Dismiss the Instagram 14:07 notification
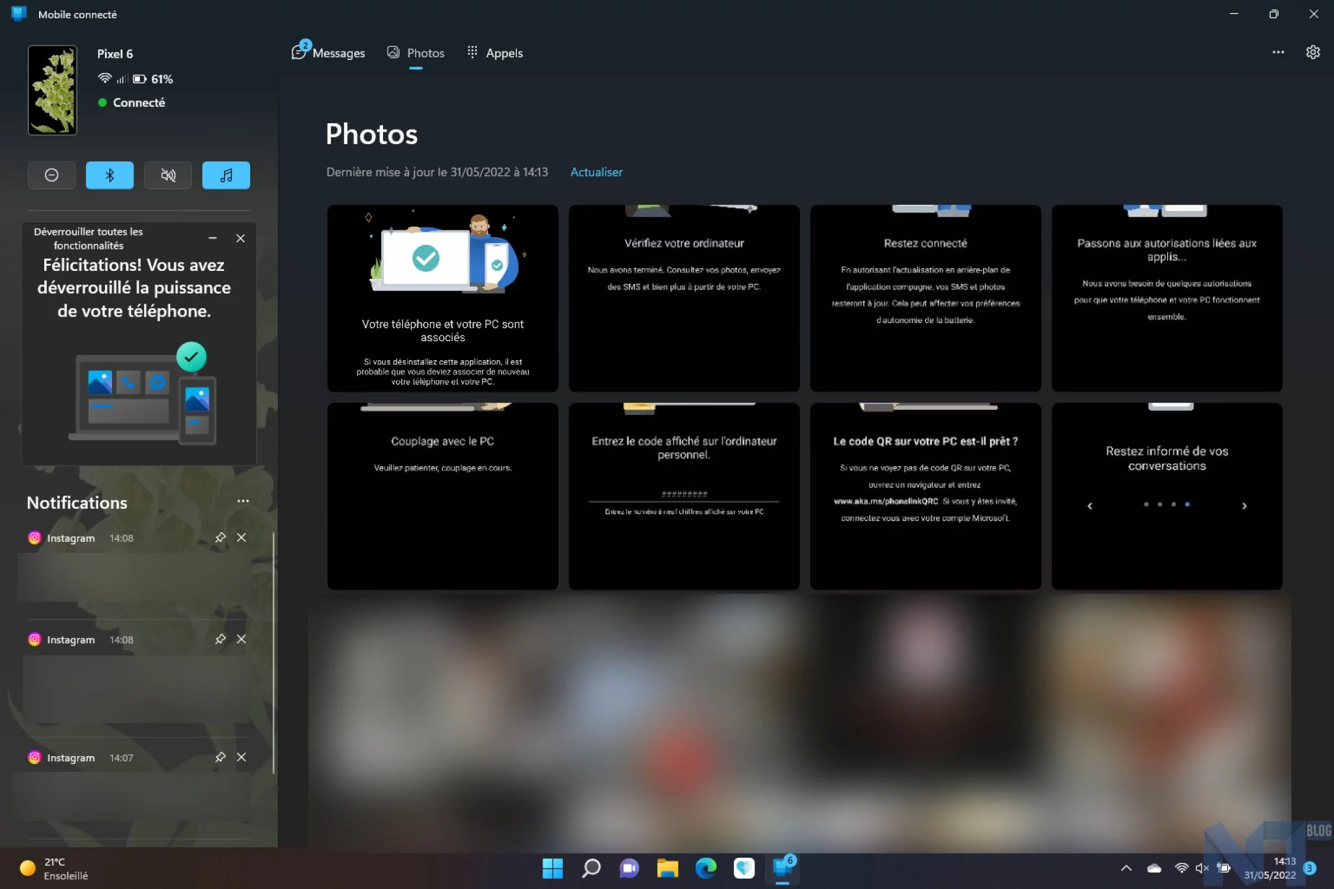The width and height of the screenshot is (1334, 889). [x=241, y=757]
